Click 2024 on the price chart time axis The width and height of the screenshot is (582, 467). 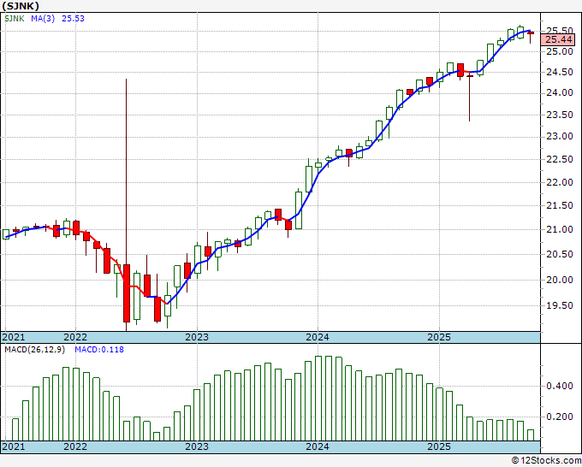(318, 337)
